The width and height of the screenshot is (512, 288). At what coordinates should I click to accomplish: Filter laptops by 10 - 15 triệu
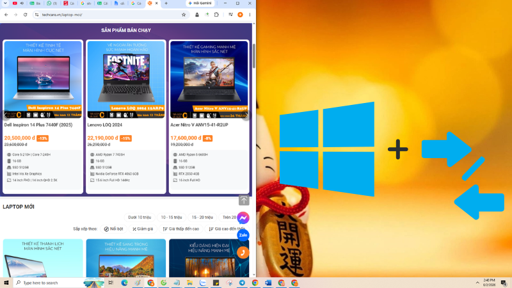pyautogui.click(x=172, y=218)
